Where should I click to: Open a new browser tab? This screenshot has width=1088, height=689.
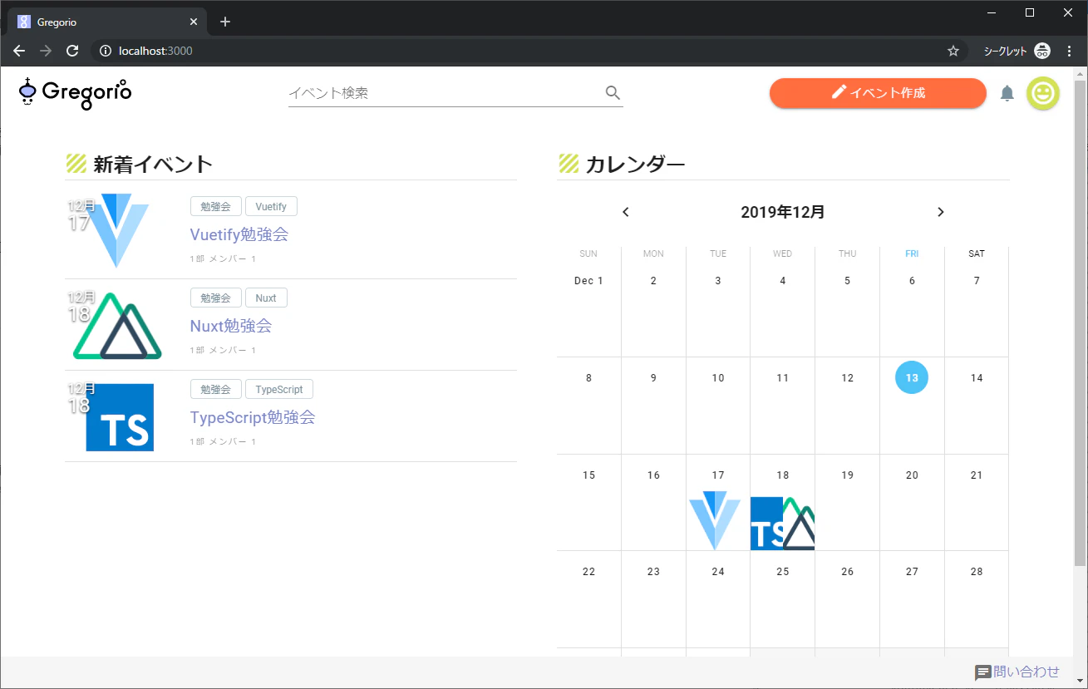click(225, 22)
